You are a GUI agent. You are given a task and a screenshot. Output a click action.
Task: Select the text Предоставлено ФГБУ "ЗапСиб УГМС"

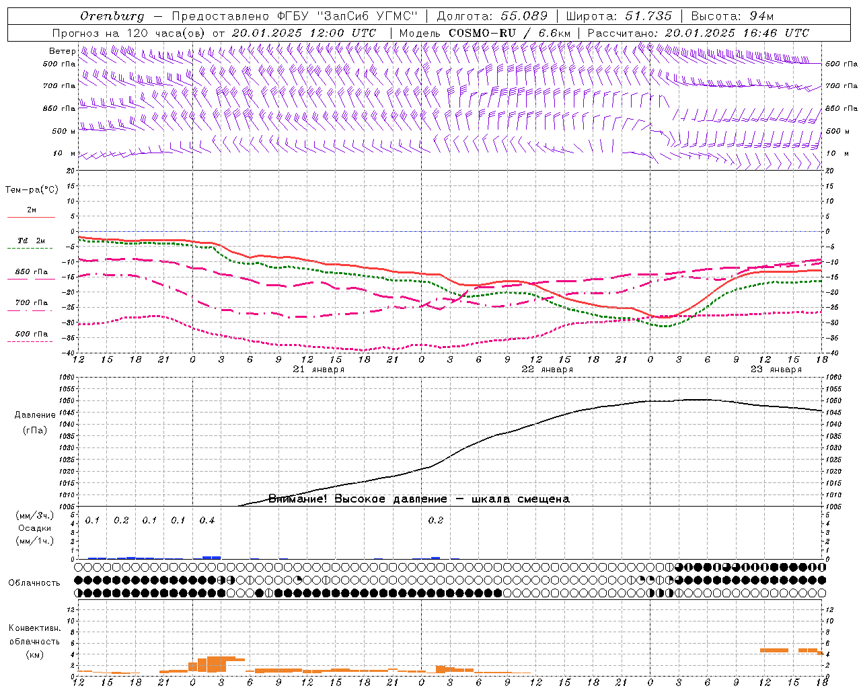(x=294, y=16)
